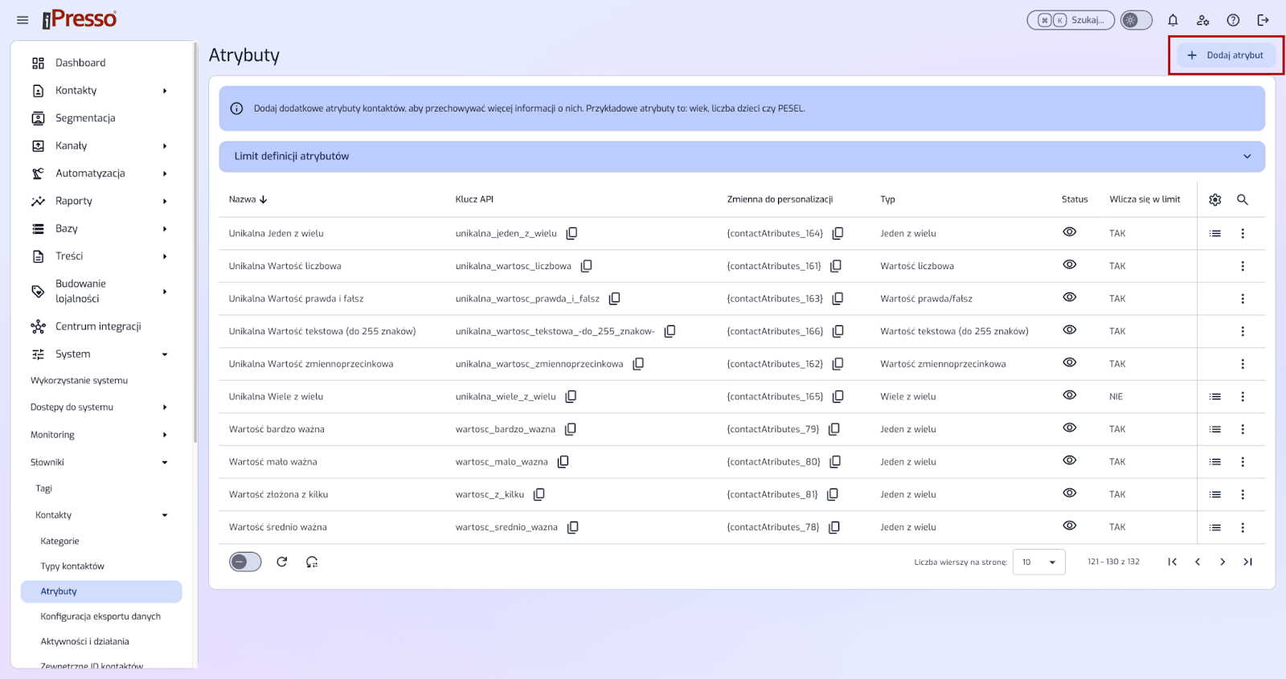The image size is (1286, 679).
Task: Click the logout icon in the header
Action: coord(1263,20)
